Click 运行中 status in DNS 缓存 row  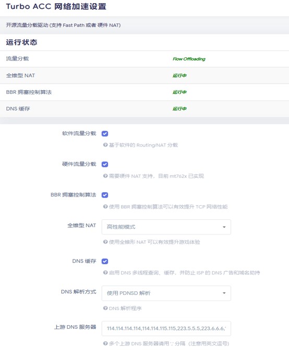(x=179, y=109)
